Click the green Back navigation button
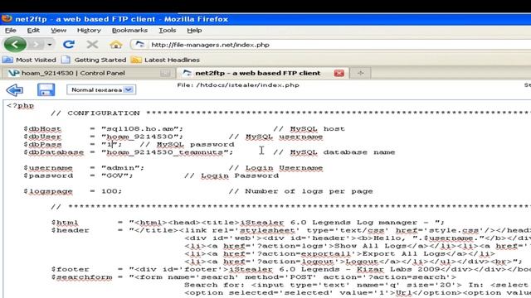Viewport: 531px width, 298px height. point(15,44)
